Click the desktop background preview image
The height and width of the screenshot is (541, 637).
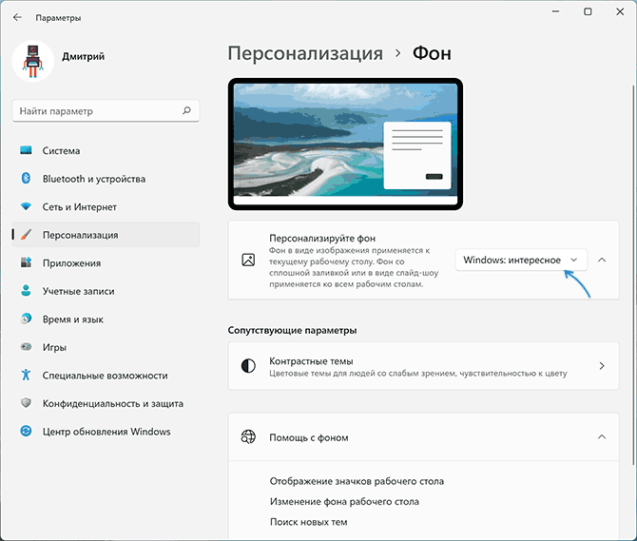click(x=345, y=145)
